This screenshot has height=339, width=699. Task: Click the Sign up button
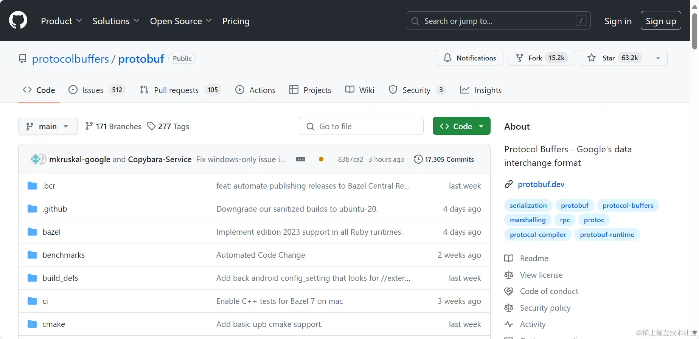pos(661,21)
